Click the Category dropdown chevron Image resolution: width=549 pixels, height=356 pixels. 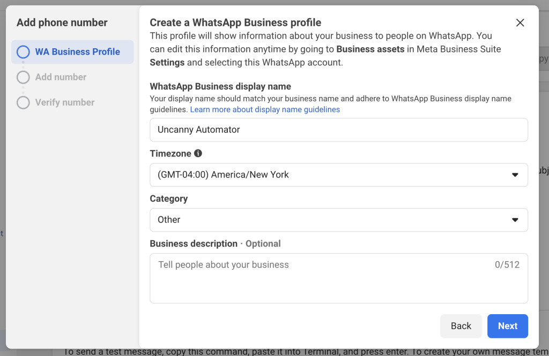(x=515, y=220)
